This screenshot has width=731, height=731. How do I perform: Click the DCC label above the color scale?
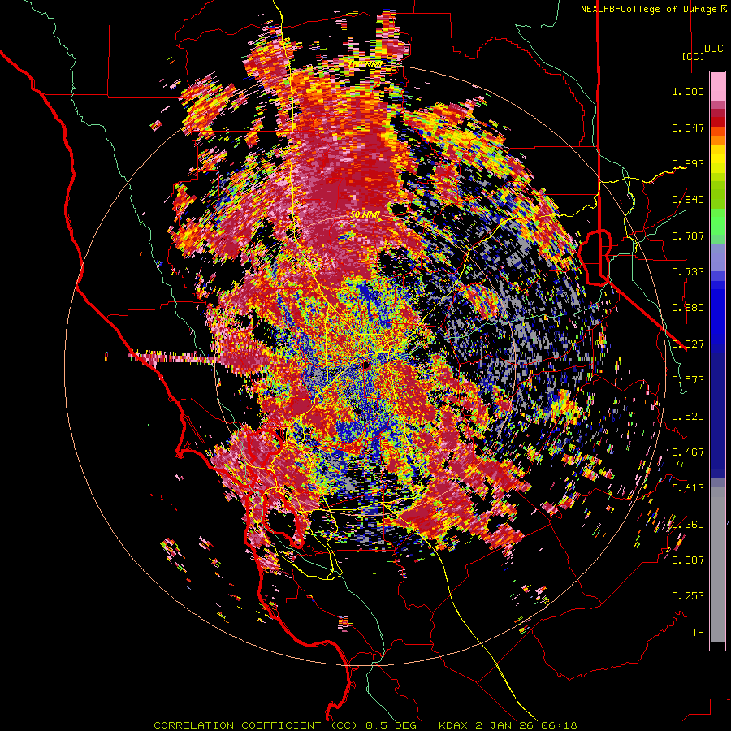tap(713, 49)
